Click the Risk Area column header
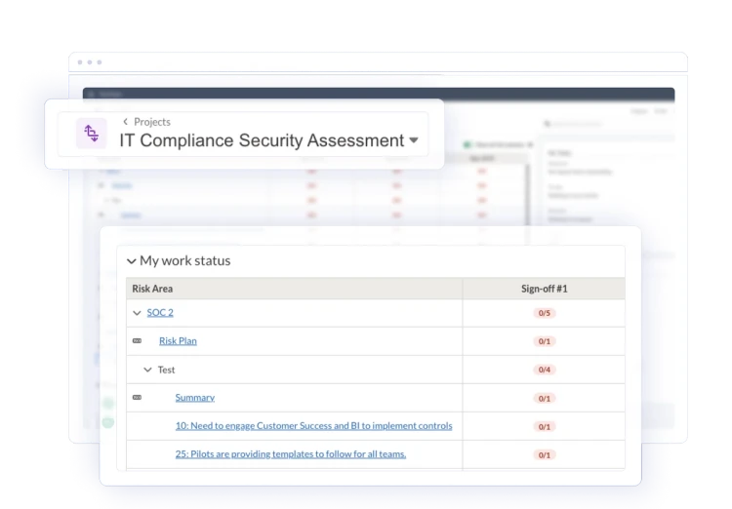The width and height of the screenshot is (732, 509). coord(152,289)
